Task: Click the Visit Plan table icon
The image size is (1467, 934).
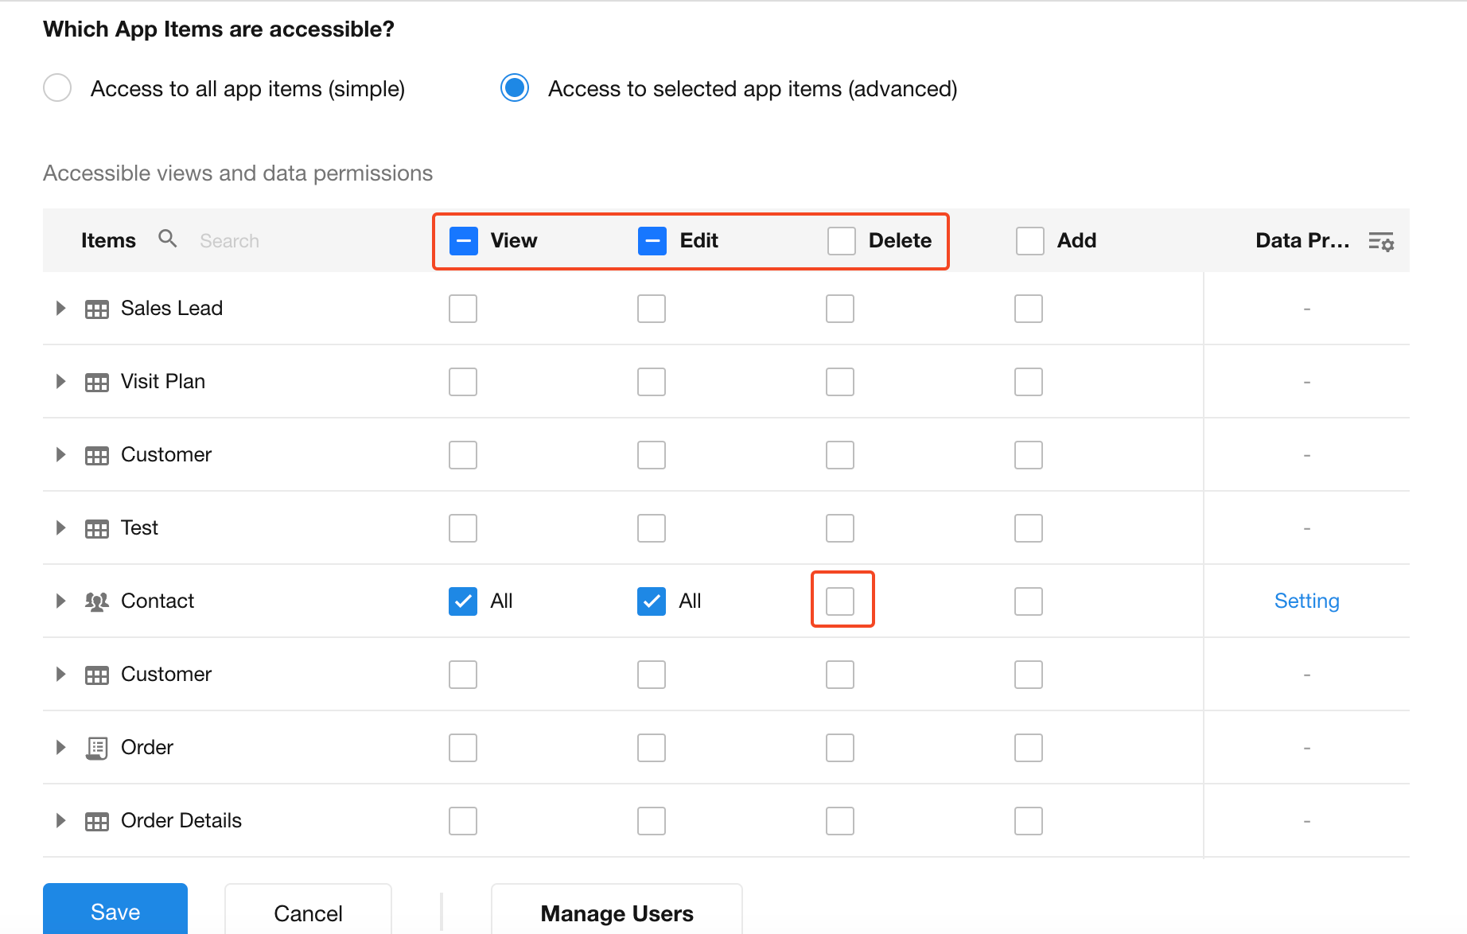Action: (97, 382)
